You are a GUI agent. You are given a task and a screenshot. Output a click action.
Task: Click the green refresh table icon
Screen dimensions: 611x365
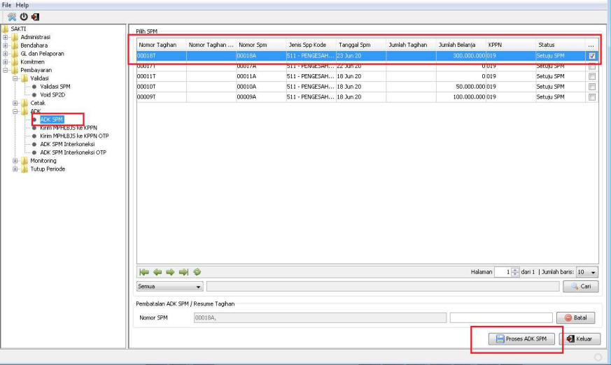point(197,272)
